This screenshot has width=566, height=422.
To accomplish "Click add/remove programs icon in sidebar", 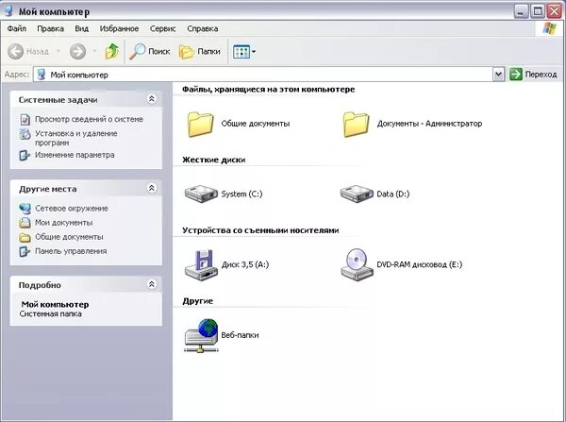I will point(25,134).
